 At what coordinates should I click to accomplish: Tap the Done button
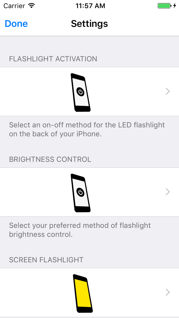tap(16, 24)
